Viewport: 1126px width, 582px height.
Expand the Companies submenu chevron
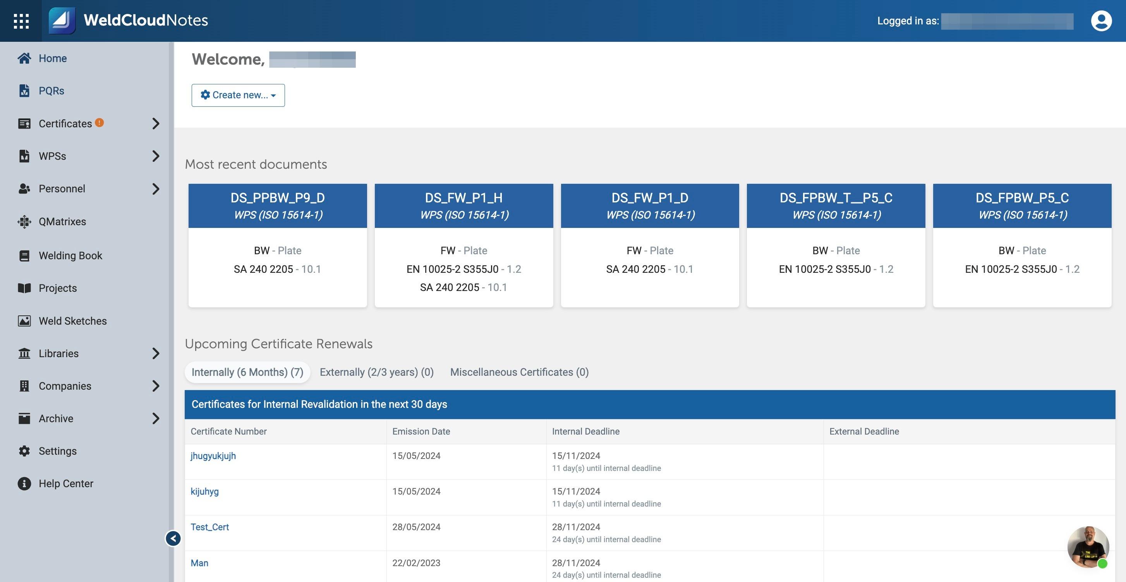pyautogui.click(x=156, y=386)
